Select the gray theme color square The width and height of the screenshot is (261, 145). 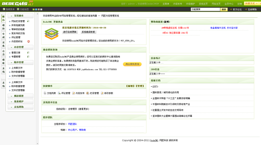41,10
